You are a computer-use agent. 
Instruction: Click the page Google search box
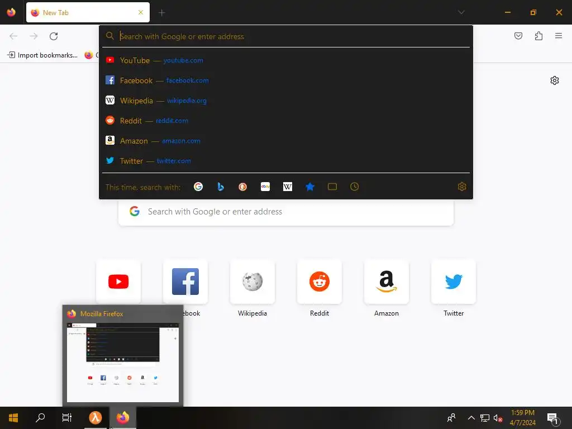(286, 212)
